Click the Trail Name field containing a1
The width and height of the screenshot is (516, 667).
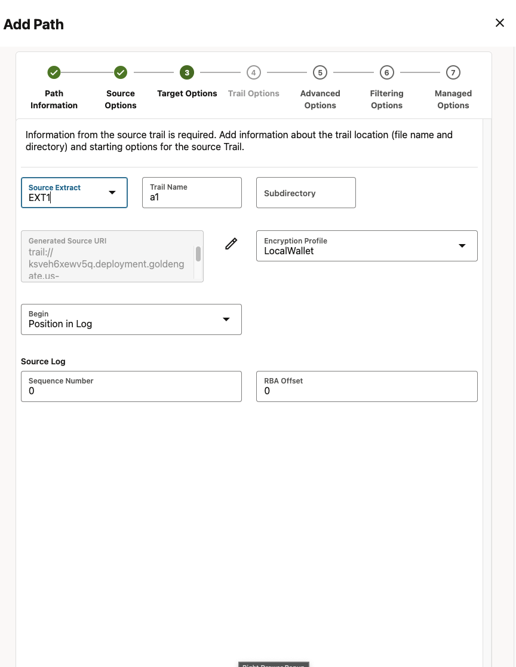192,193
